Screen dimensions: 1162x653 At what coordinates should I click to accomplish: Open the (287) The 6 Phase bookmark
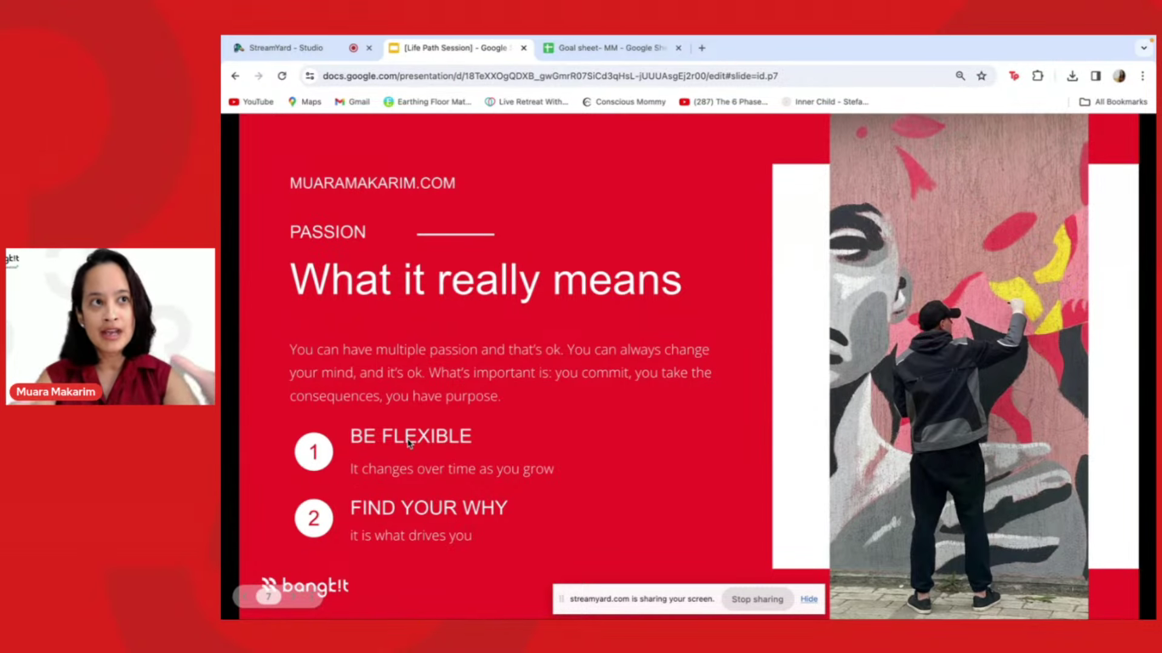point(724,102)
